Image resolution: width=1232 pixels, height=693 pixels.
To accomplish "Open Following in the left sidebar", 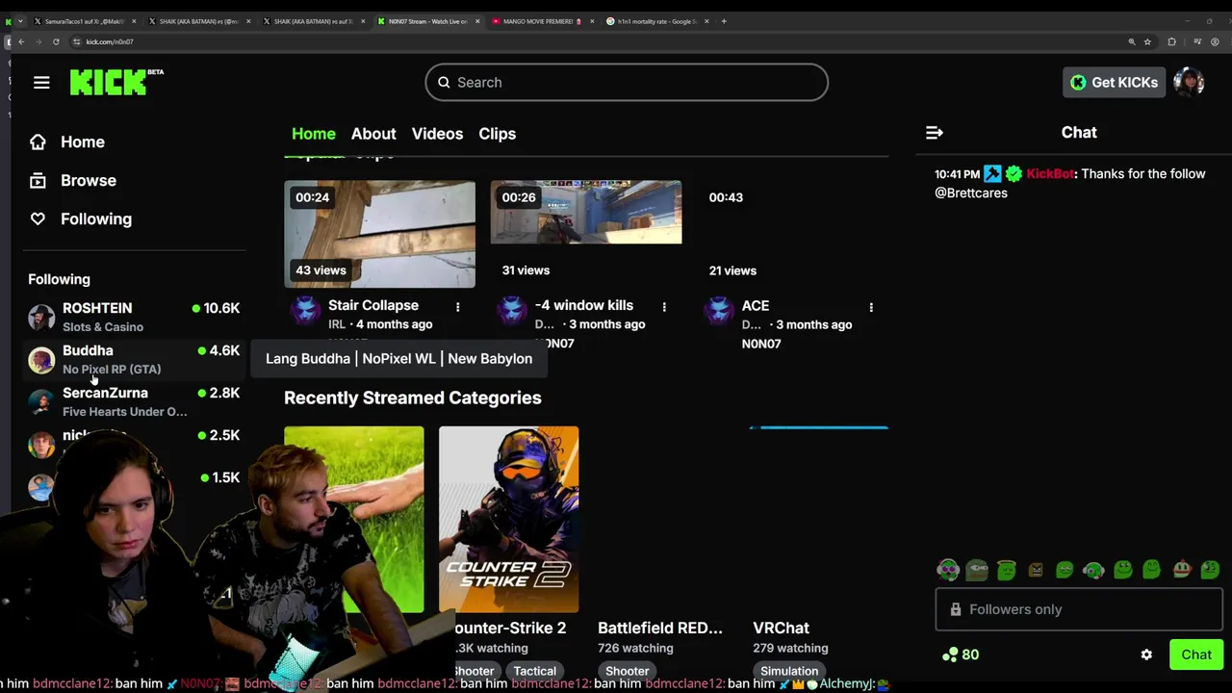I will tap(96, 218).
